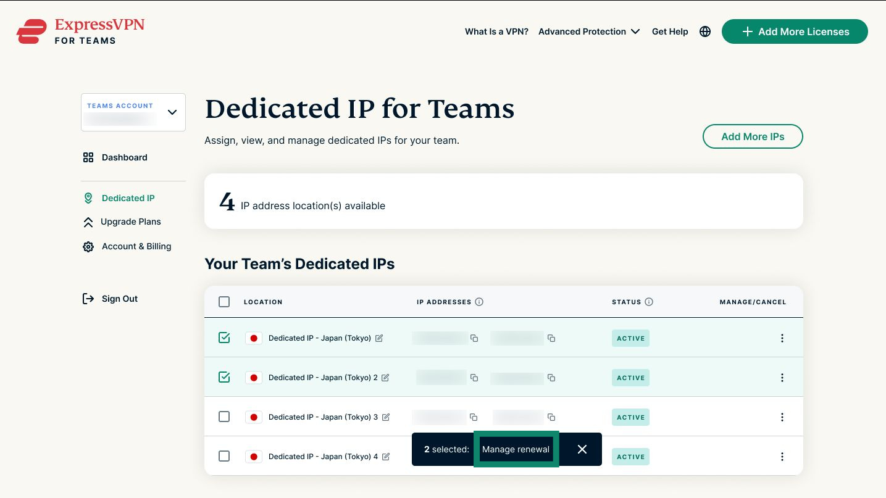Tick the checkbox for Japan (Tokyo) 3
Image resolution: width=886 pixels, height=498 pixels.
pyautogui.click(x=224, y=417)
